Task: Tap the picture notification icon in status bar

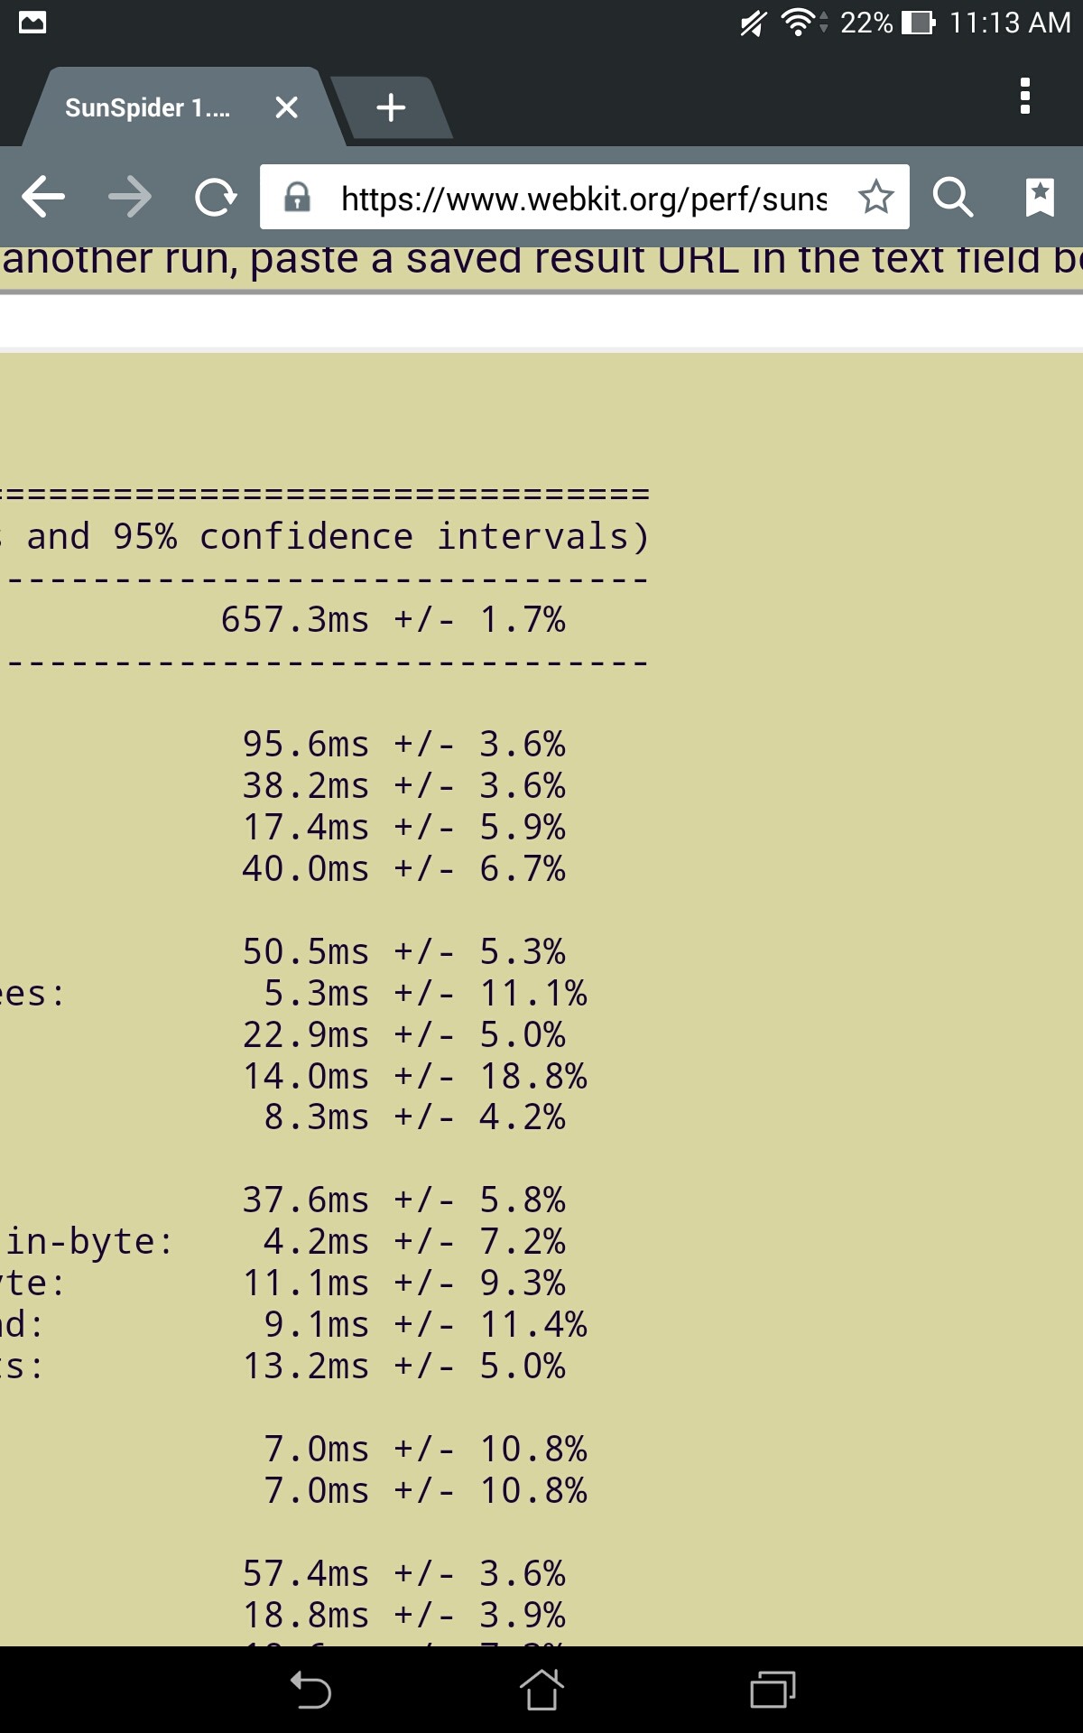Action: (32, 23)
